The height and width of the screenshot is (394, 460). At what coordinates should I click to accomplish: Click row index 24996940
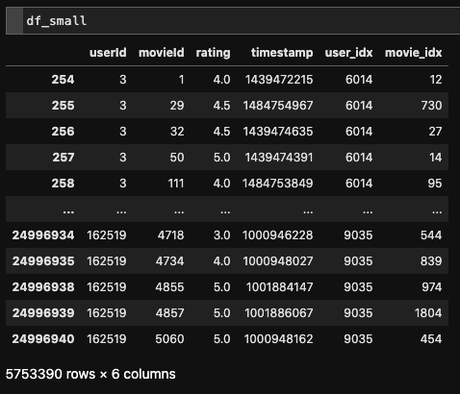pyautogui.click(x=43, y=338)
